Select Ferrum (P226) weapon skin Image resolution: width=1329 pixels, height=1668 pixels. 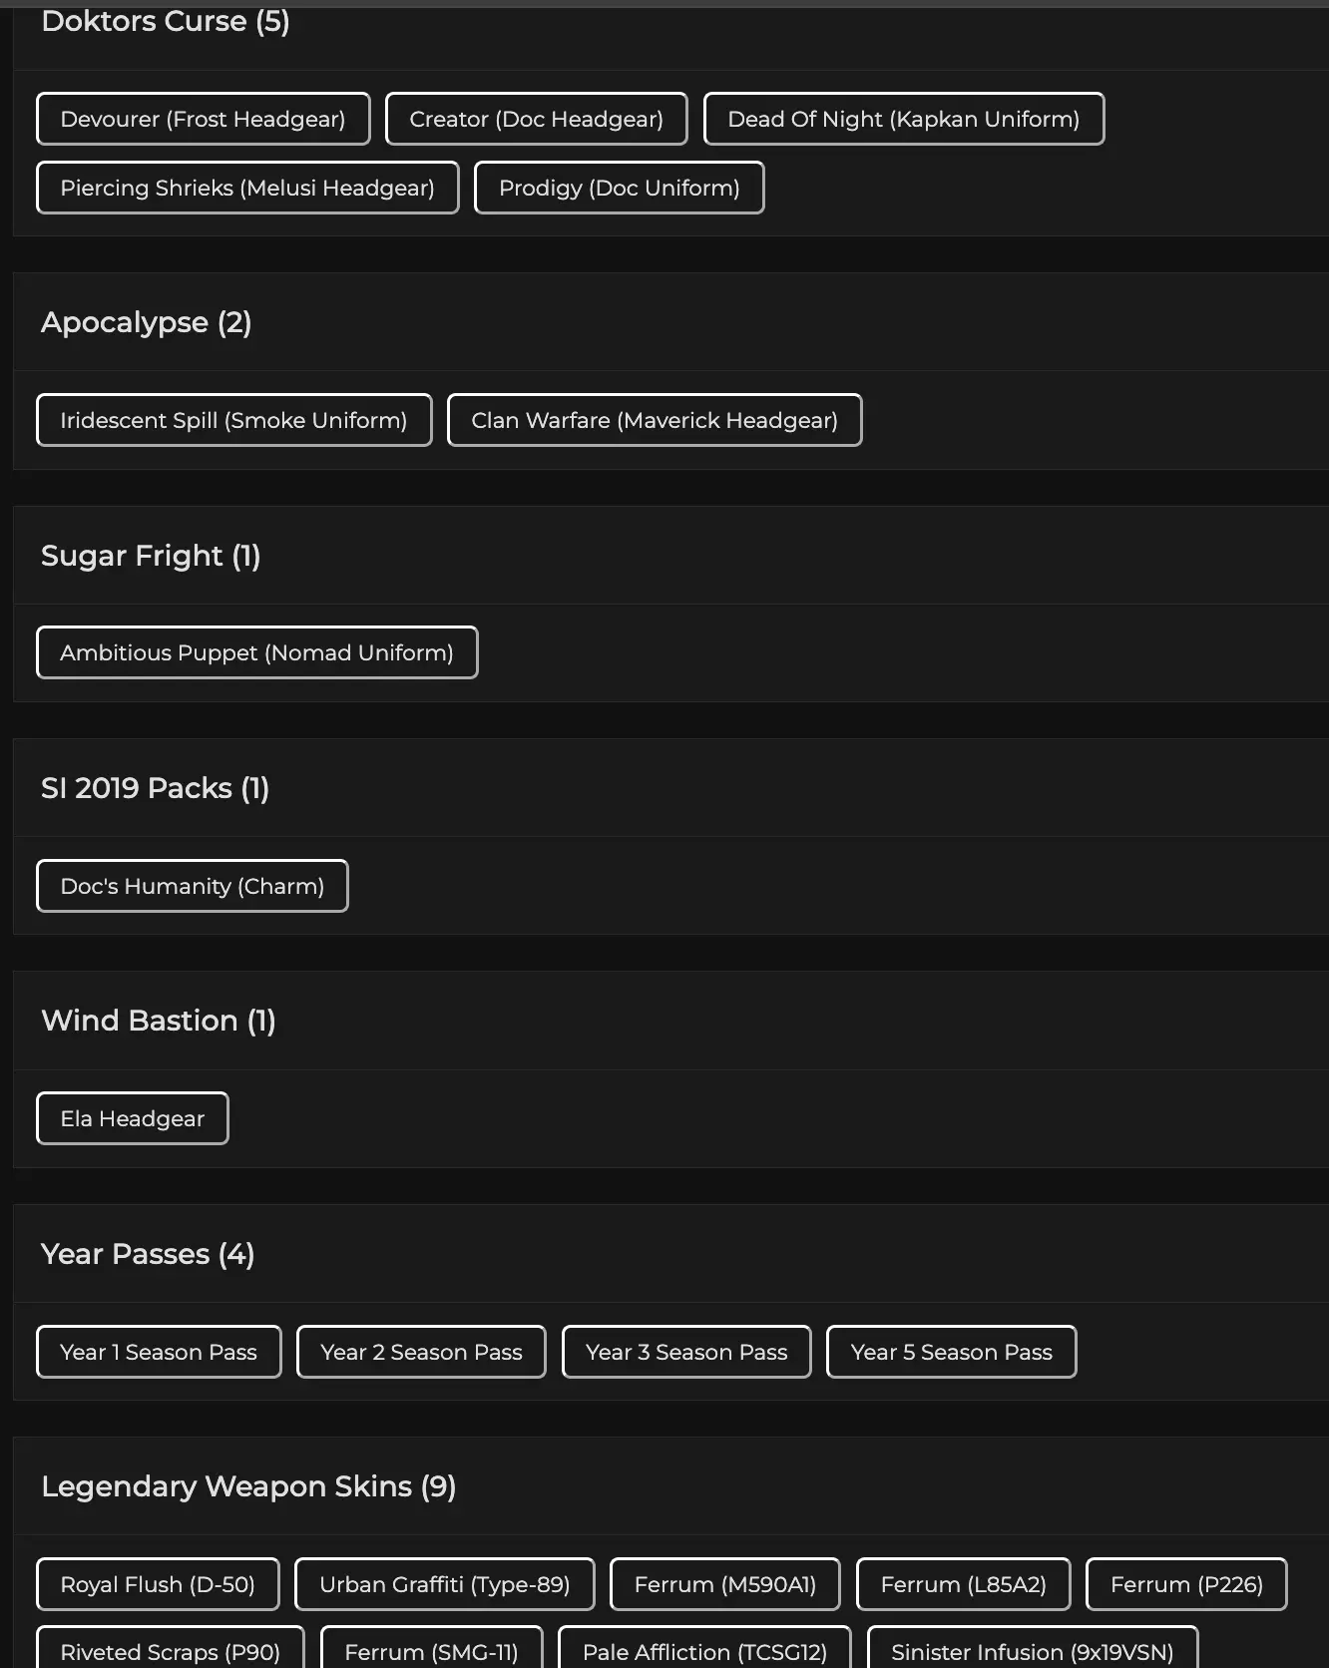coord(1186,1584)
